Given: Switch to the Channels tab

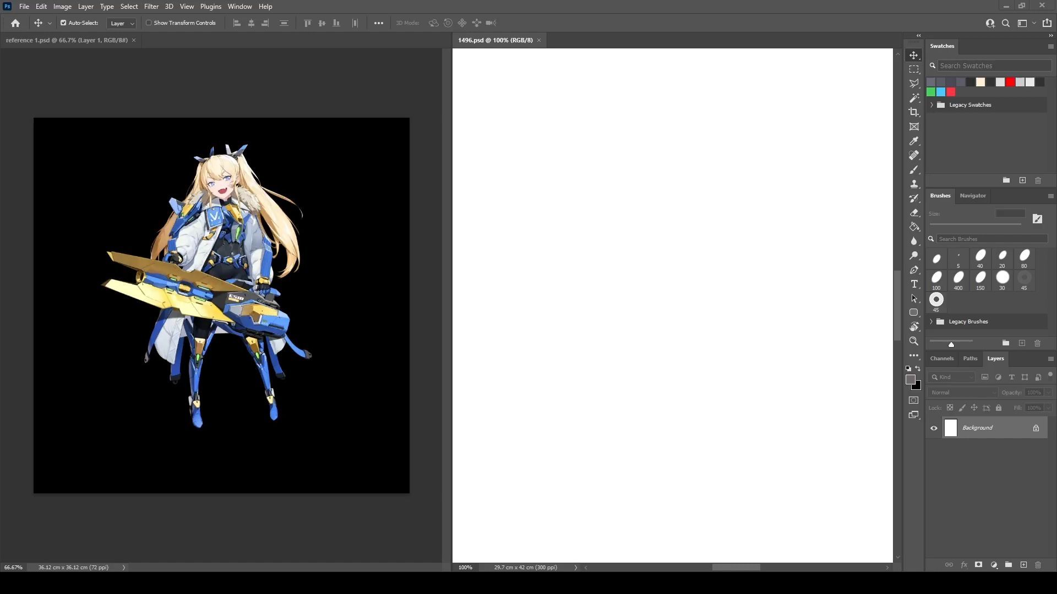Looking at the screenshot, I should click(941, 359).
